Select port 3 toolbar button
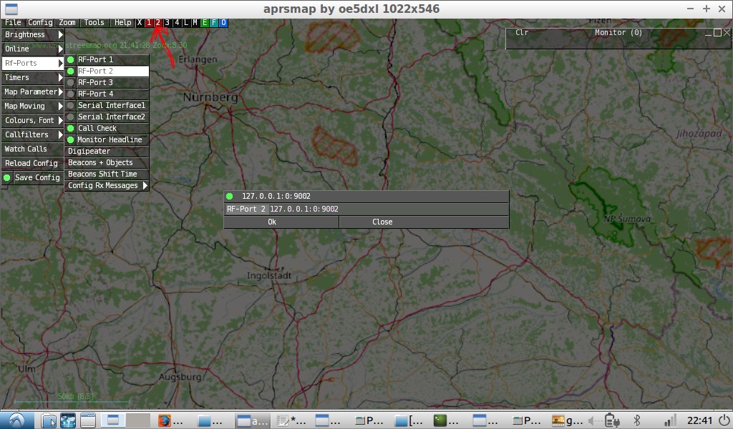This screenshot has height=429, width=733. point(168,22)
